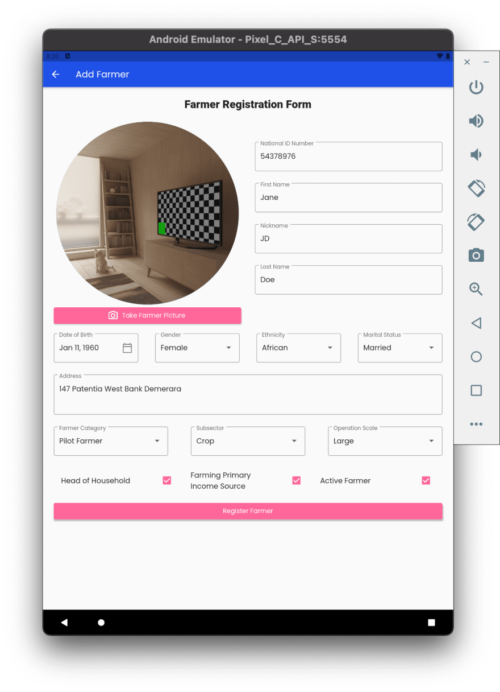Expand Farmer Category dropdown showing Pilot Farmer
Viewport: 500px width, 692px height.
[111, 441]
